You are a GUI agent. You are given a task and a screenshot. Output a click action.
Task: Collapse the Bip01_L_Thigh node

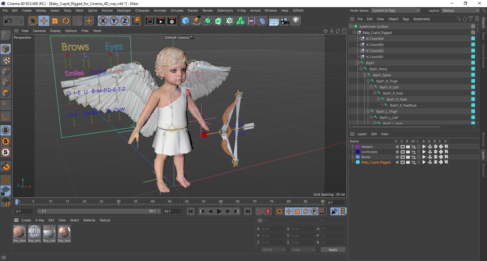(x=368, y=112)
